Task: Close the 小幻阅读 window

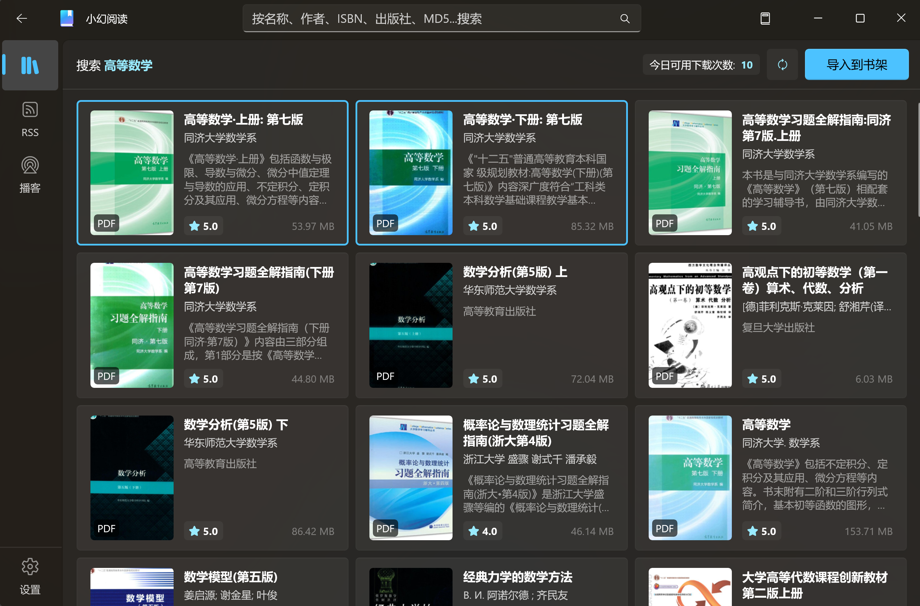Action: click(x=901, y=18)
